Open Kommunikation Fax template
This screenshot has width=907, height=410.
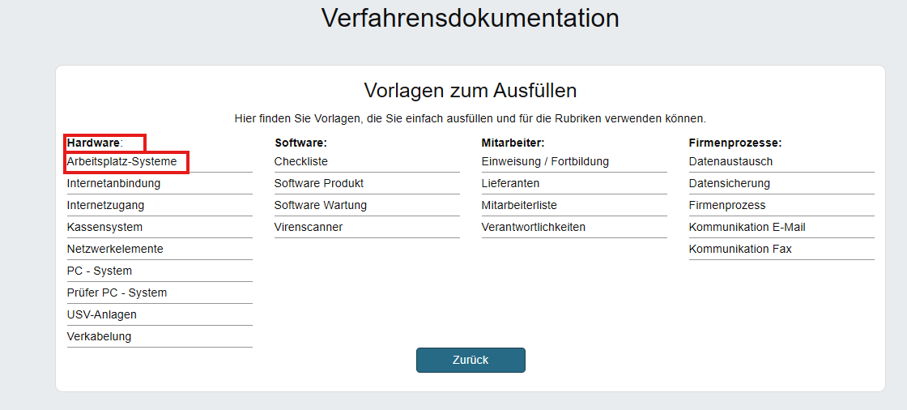tap(740, 249)
